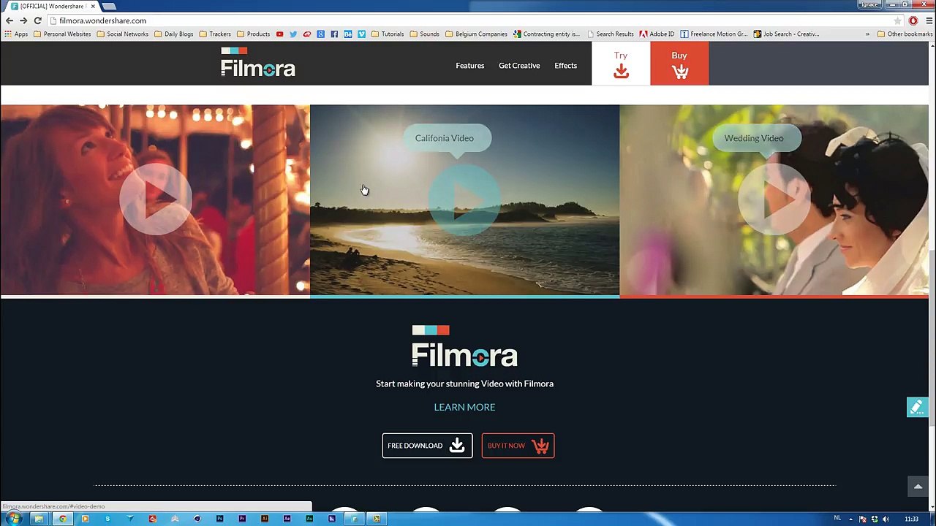
Task: Expand the Other bookmarks folder
Action: click(905, 34)
